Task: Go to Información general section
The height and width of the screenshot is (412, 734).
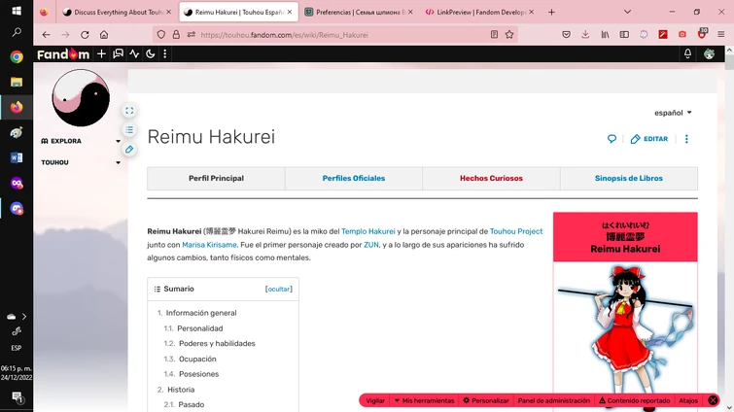Action: point(201,313)
